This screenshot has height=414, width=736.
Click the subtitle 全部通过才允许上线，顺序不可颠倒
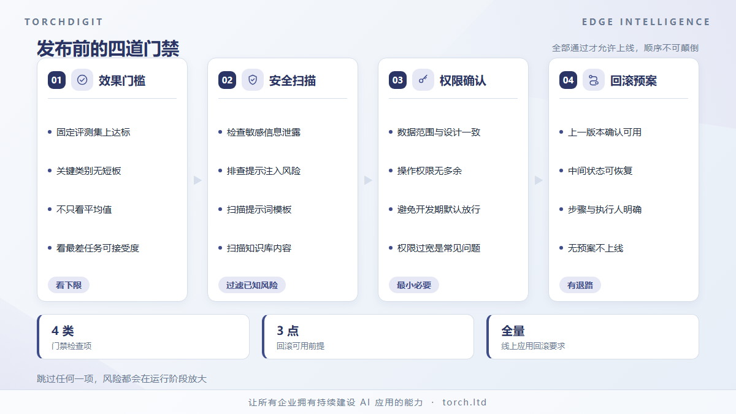(x=625, y=48)
